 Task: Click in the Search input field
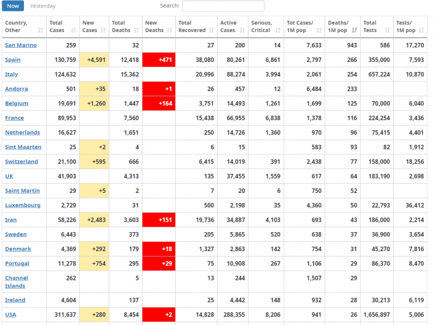223,6
